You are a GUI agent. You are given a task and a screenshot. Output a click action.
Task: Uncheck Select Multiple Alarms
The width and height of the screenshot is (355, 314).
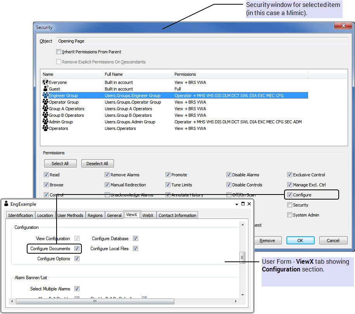pos(77,289)
